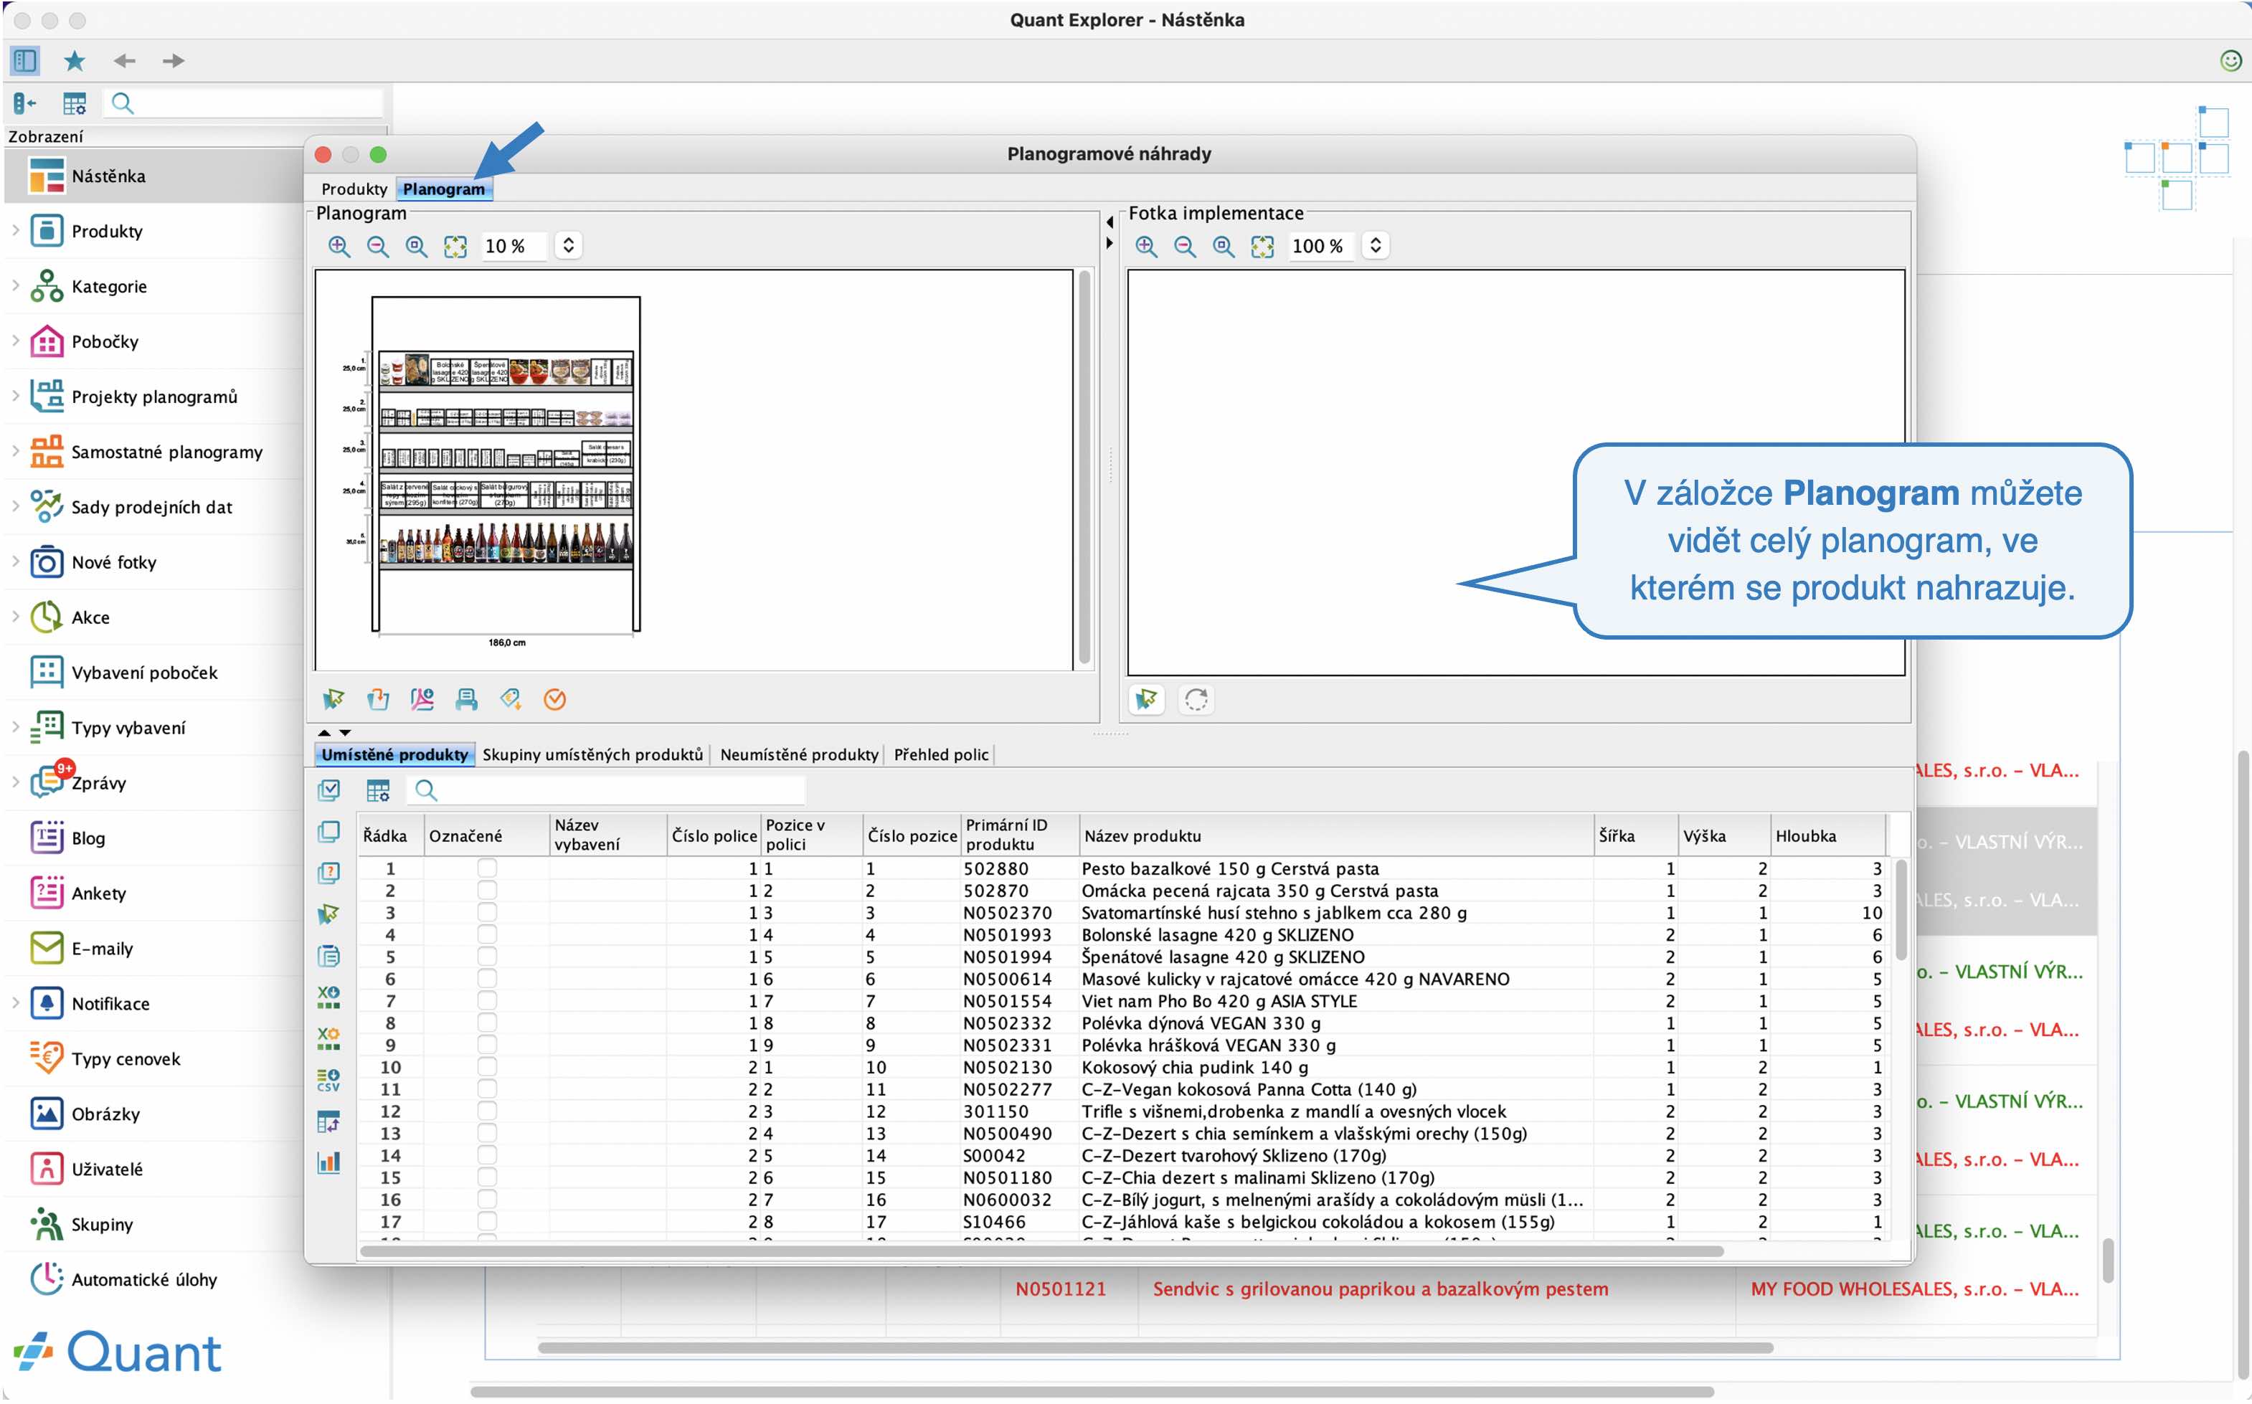Expand the Kategorie tree item

[16, 286]
